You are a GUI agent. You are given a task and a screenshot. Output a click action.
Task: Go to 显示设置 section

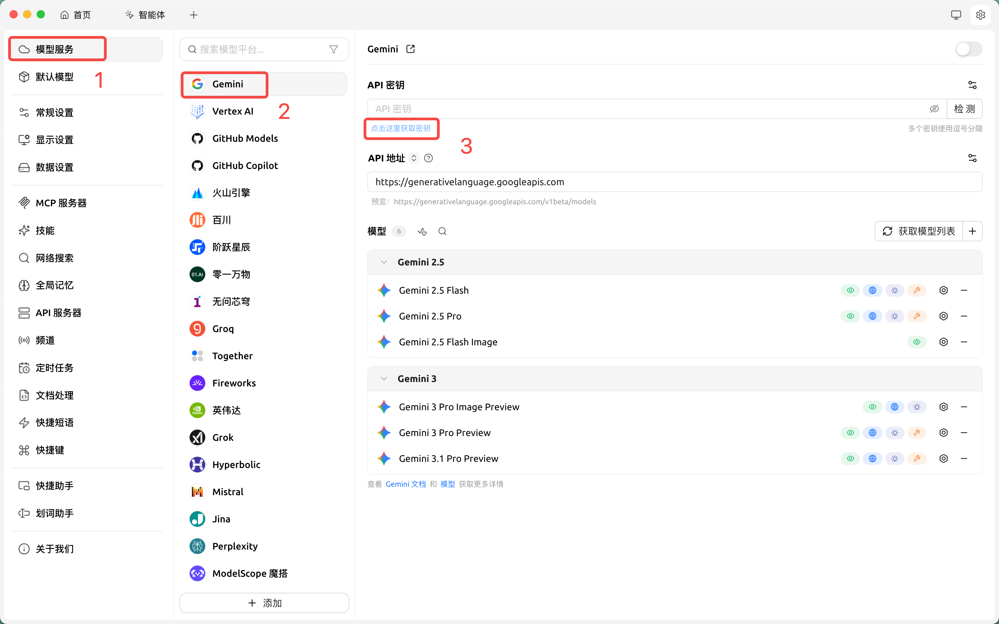[86, 140]
